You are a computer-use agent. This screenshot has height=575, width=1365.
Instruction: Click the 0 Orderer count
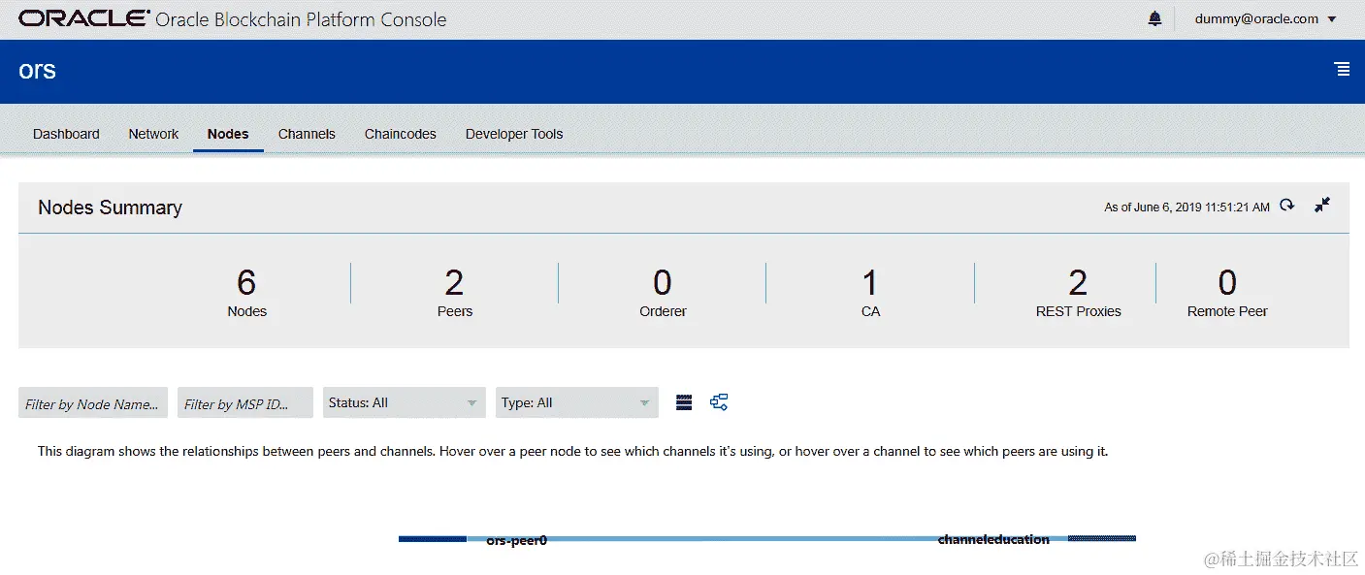tap(663, 292)
